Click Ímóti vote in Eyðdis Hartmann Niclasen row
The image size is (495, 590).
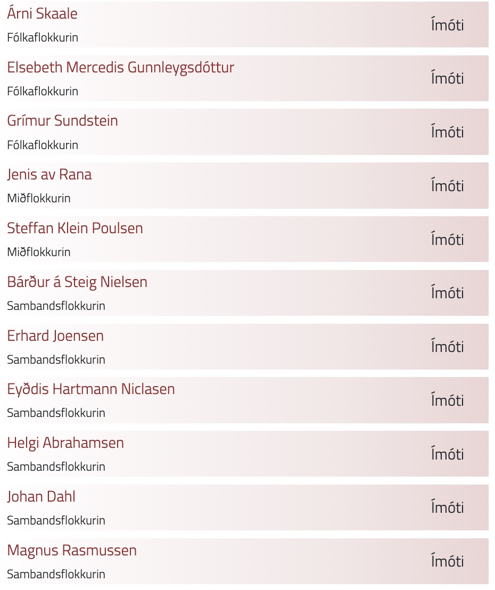[x=447, y=399]
